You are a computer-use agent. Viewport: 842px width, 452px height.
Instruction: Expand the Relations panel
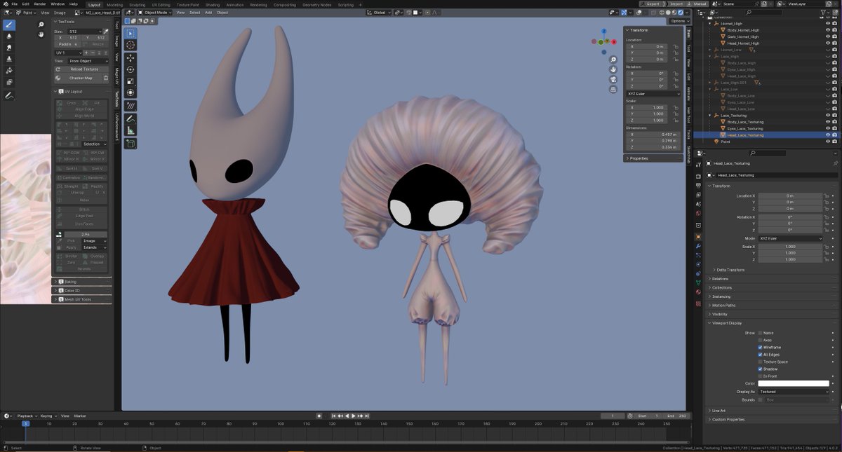coord(720,278)
